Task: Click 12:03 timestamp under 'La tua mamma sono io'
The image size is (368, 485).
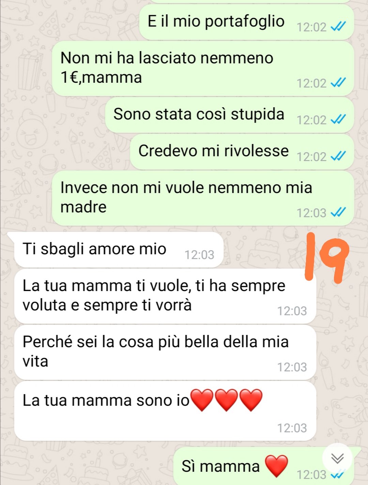Action: coord(292,428)
